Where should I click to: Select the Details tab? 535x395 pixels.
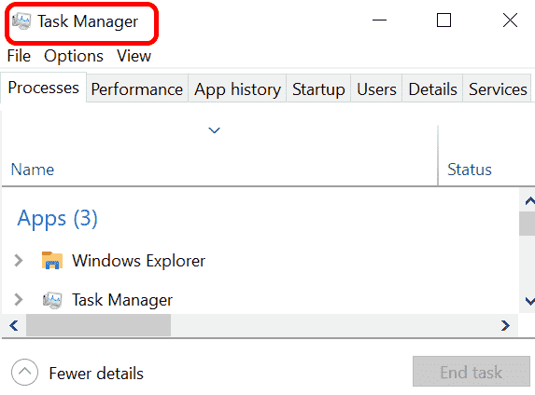[432, 89]
